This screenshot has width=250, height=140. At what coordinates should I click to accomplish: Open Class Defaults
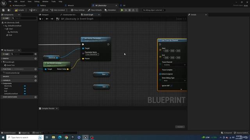pos(95,10)
